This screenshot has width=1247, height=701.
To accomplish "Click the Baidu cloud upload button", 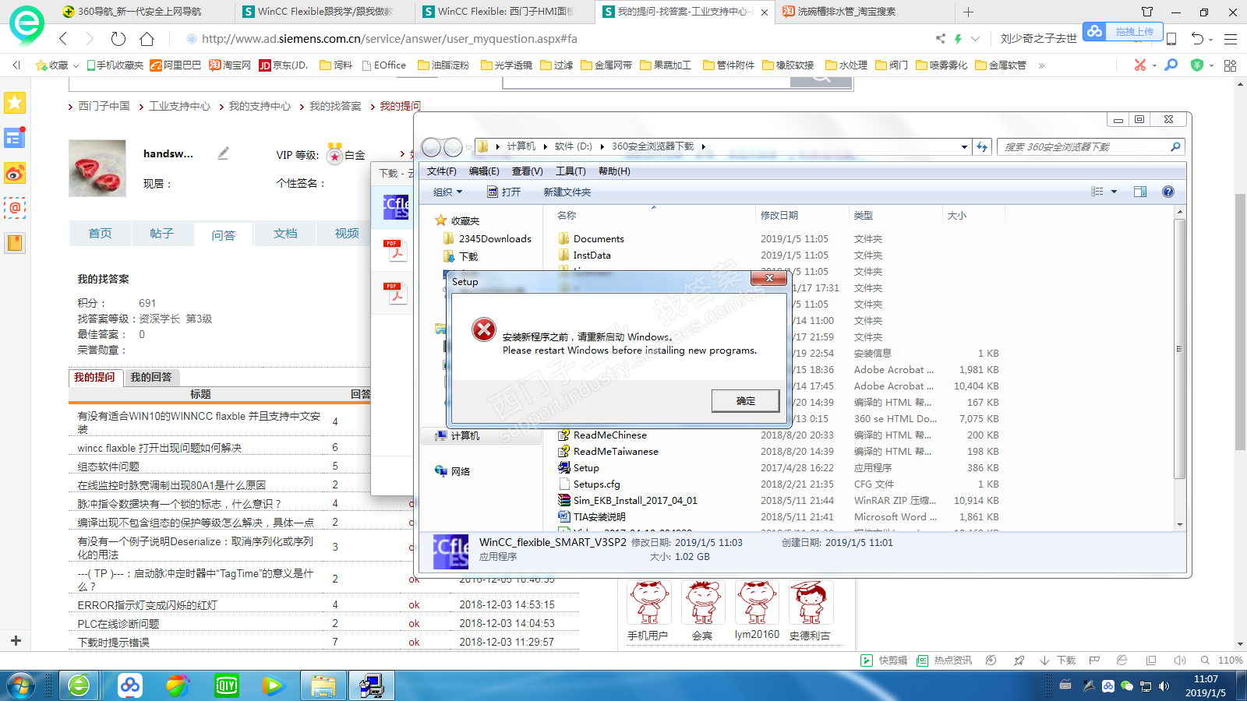I will [1122, 32].
